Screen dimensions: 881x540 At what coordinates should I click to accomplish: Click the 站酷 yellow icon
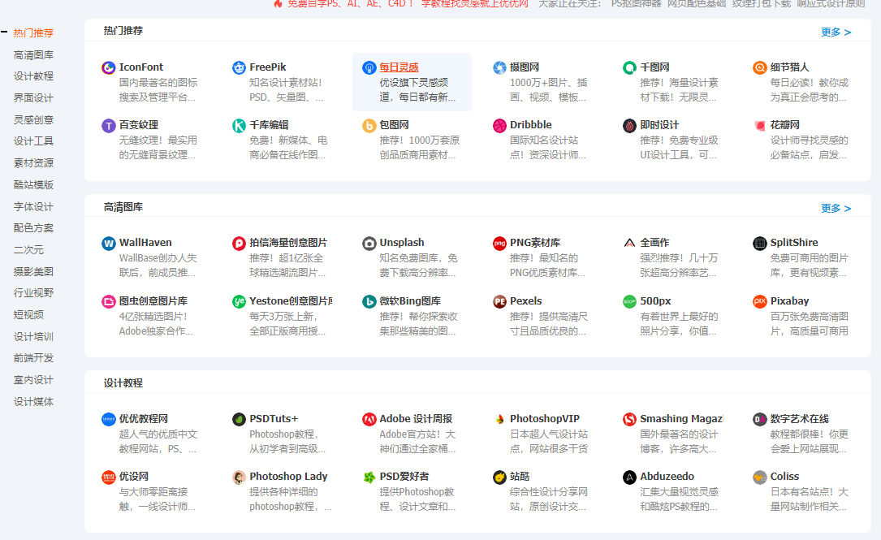[499, 477]
